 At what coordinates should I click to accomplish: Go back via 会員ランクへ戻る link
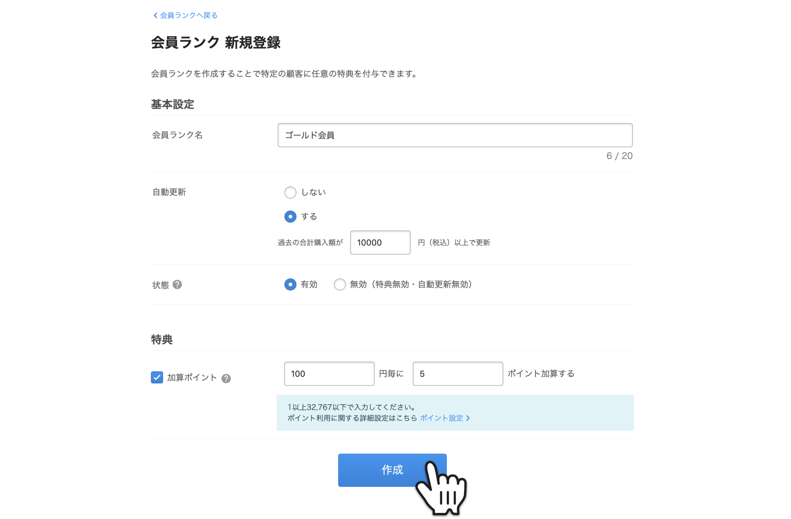point(188,15)
